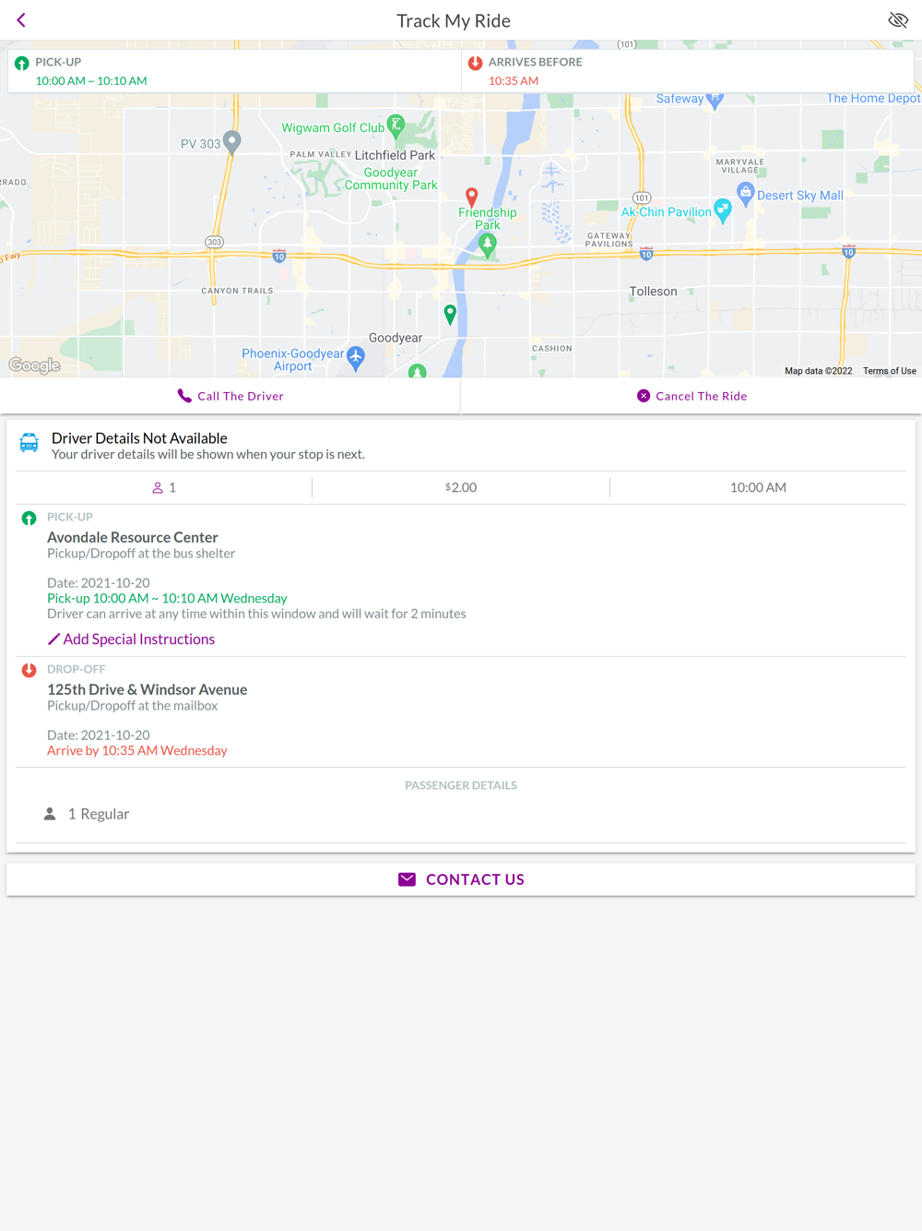Viewport: 922px width, 1231px height.
Task: Click the pick-up Date: 2021-10-20
Action: 99,583
